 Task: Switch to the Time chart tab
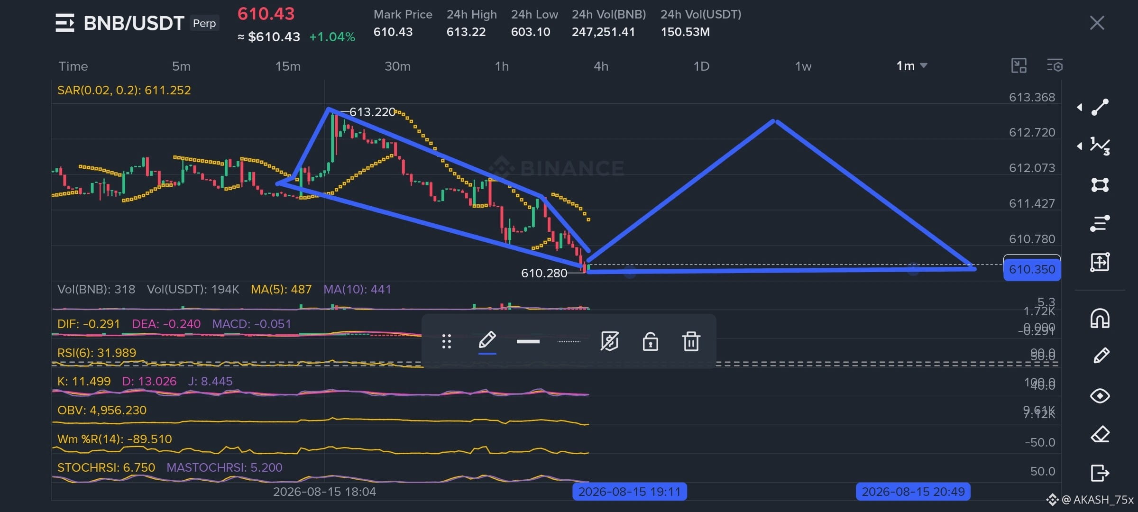click(x=73, y=66)
